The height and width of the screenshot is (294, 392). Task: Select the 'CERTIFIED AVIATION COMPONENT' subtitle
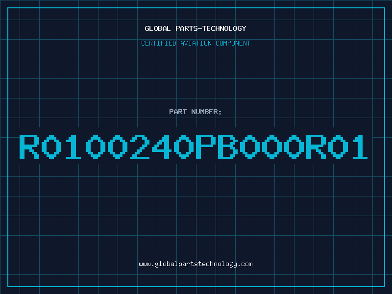click(x=196, y=43)
